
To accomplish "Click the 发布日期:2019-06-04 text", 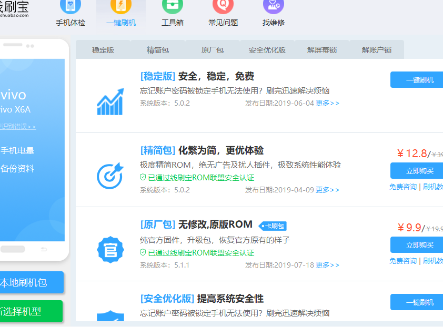I will [279, 103].
